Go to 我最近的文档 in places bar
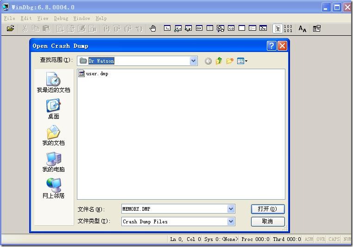The width and height of the screenshot is (353, 247). point(54,82)
